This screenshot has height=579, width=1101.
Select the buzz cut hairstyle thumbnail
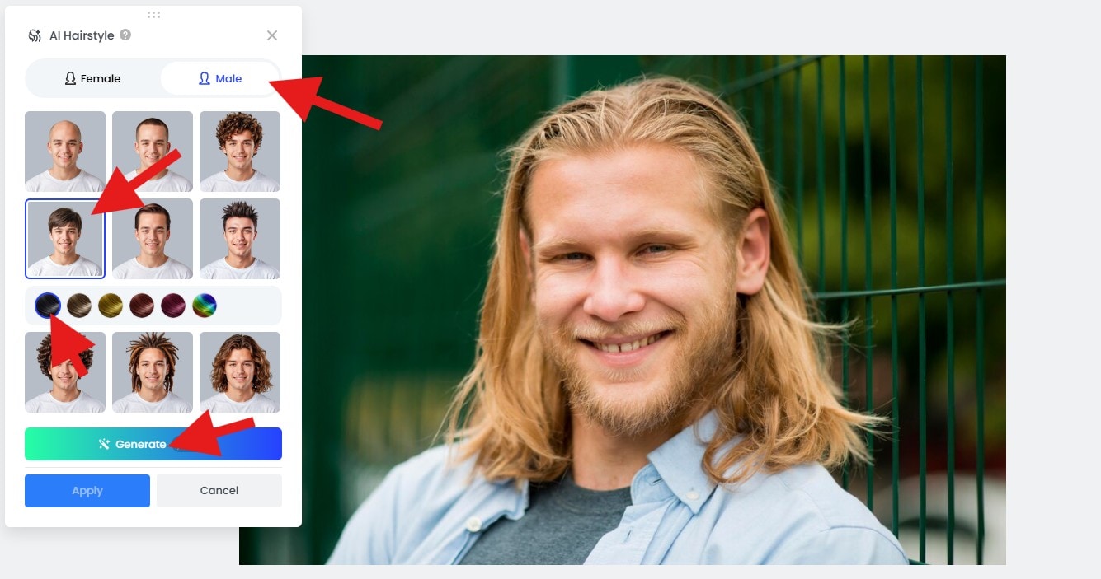[153, 152]
